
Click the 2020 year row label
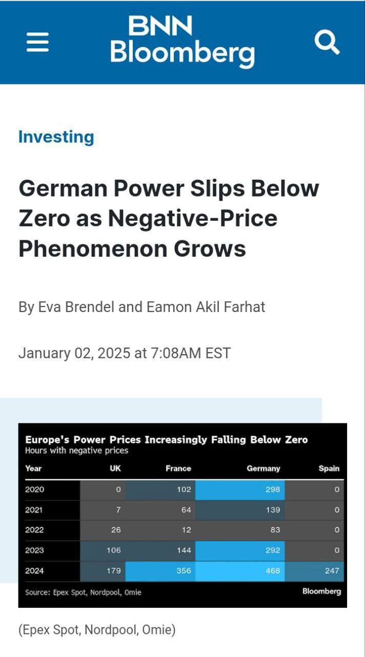[x=35, y=490]
